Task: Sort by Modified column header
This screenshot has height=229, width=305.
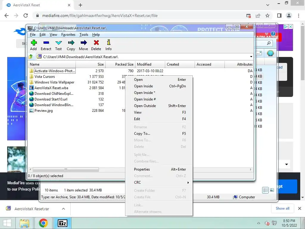Action: (x=150, y=64)
